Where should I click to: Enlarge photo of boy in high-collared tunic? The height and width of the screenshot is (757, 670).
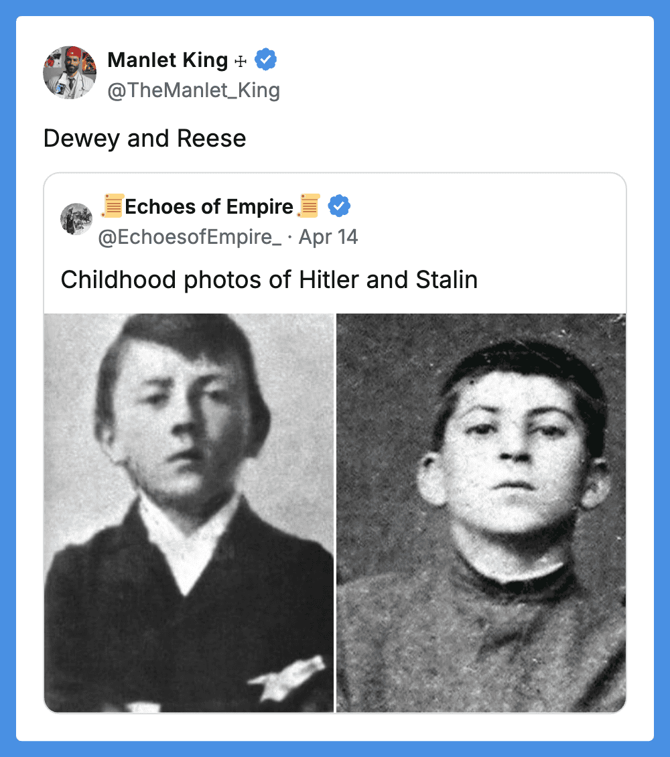(x=481, y=512)
